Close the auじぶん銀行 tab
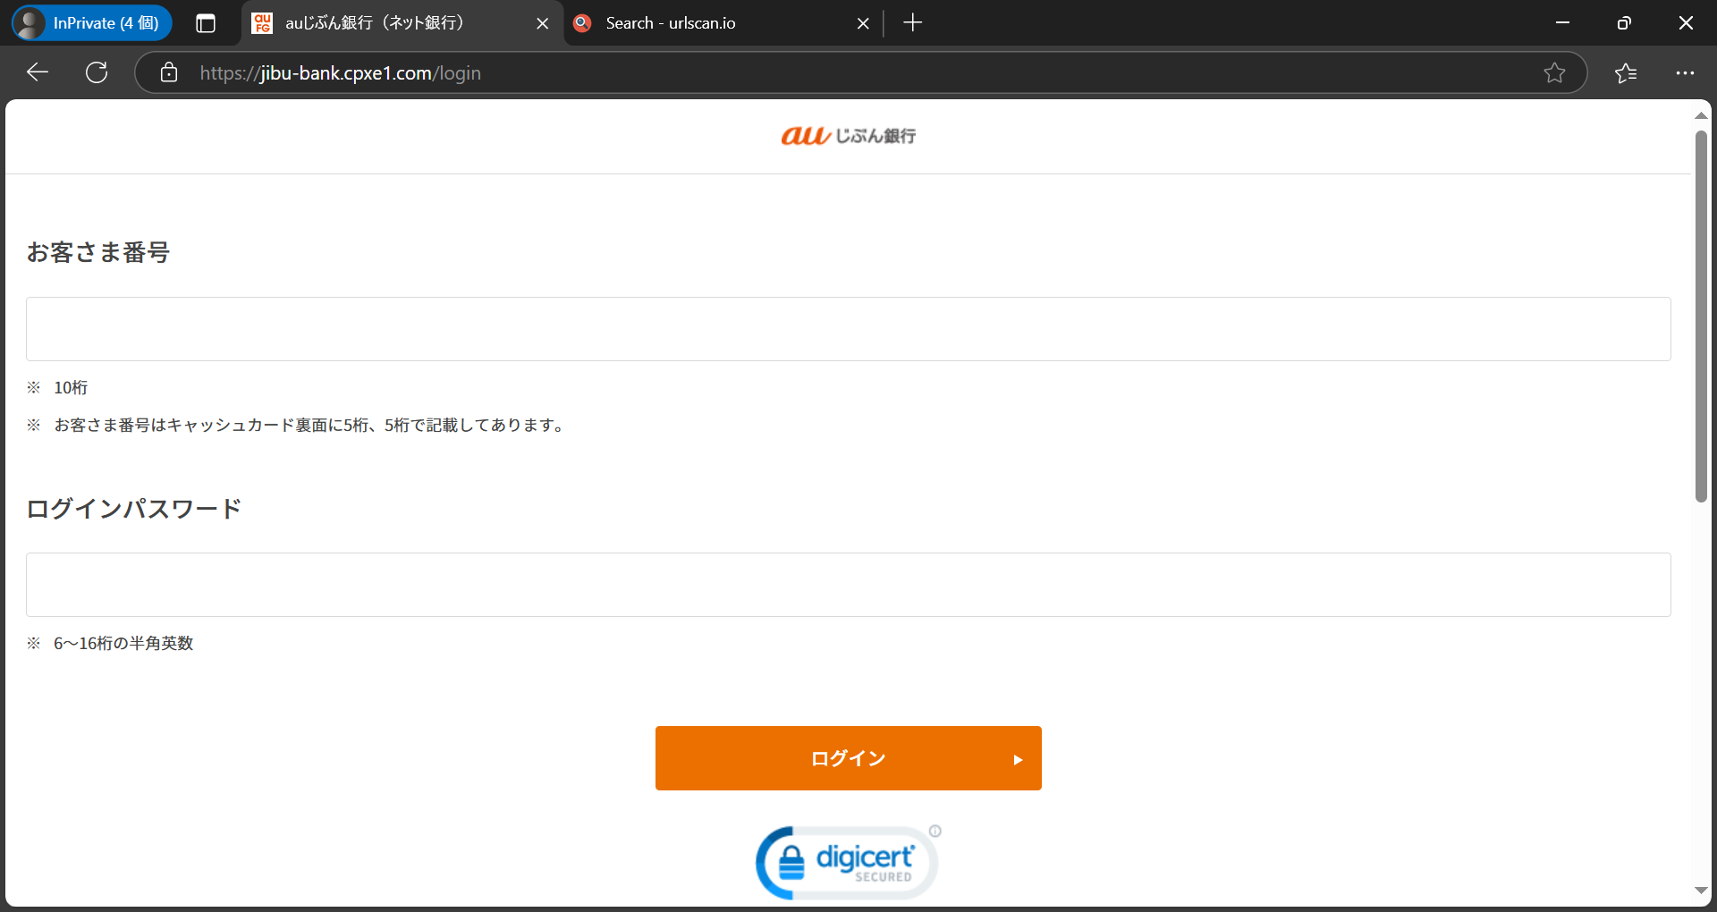Viewport: 1717px width, 912px height. [x=542, y=23]
